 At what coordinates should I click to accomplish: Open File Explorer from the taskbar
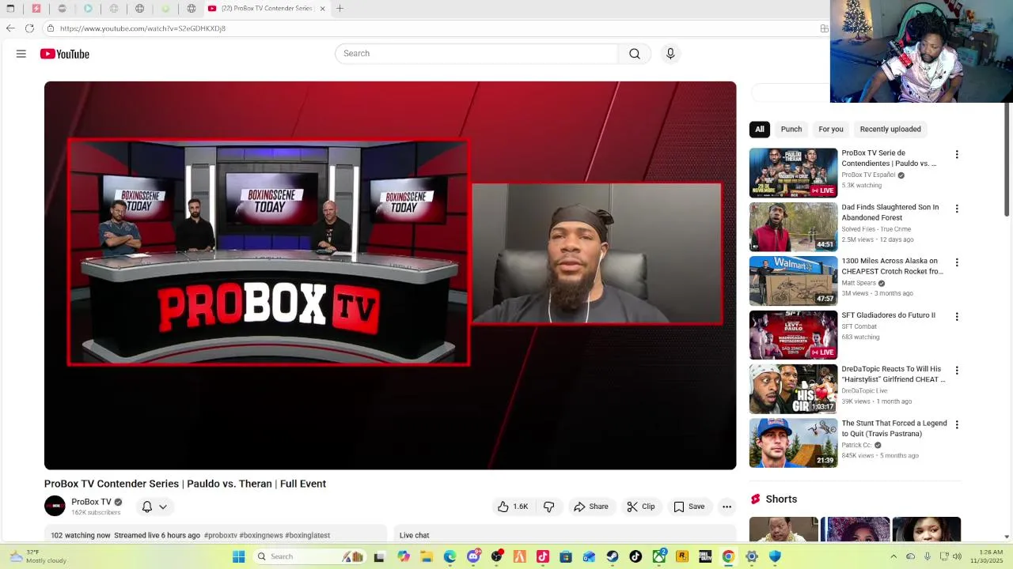point(427,556)
